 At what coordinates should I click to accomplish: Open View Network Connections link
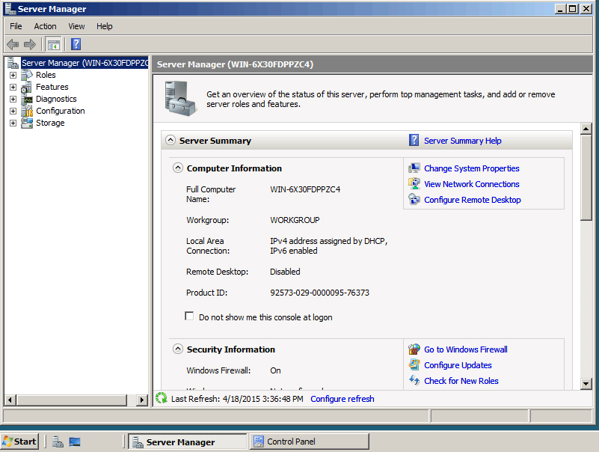[472, 184]
